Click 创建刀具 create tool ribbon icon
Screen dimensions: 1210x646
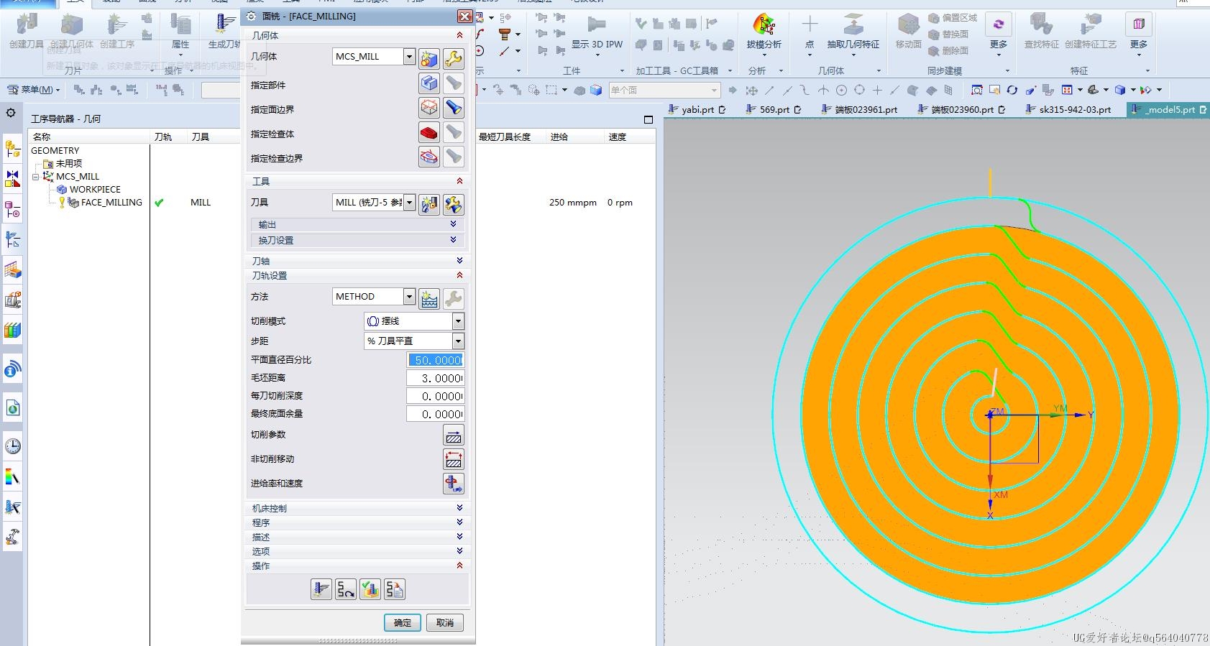point(27,32)
